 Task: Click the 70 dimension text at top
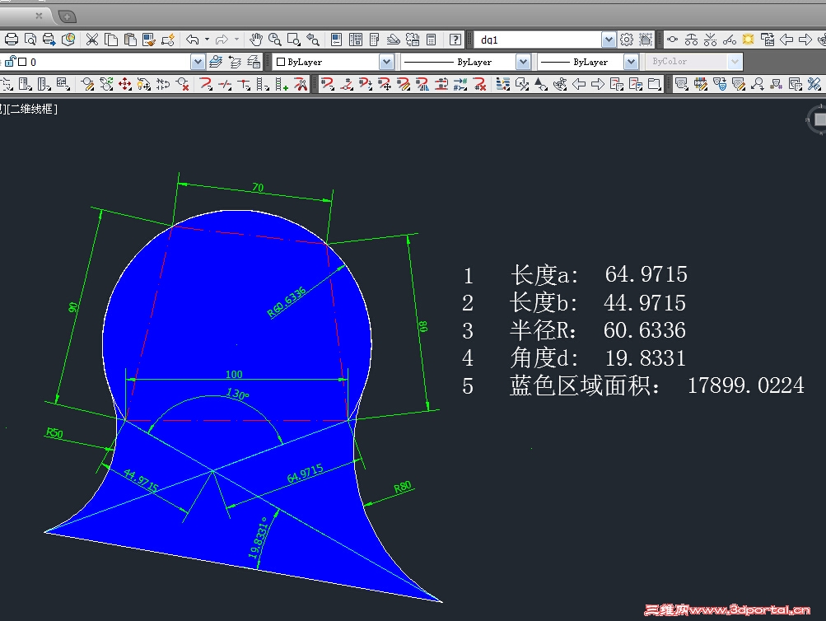point(258,188)
